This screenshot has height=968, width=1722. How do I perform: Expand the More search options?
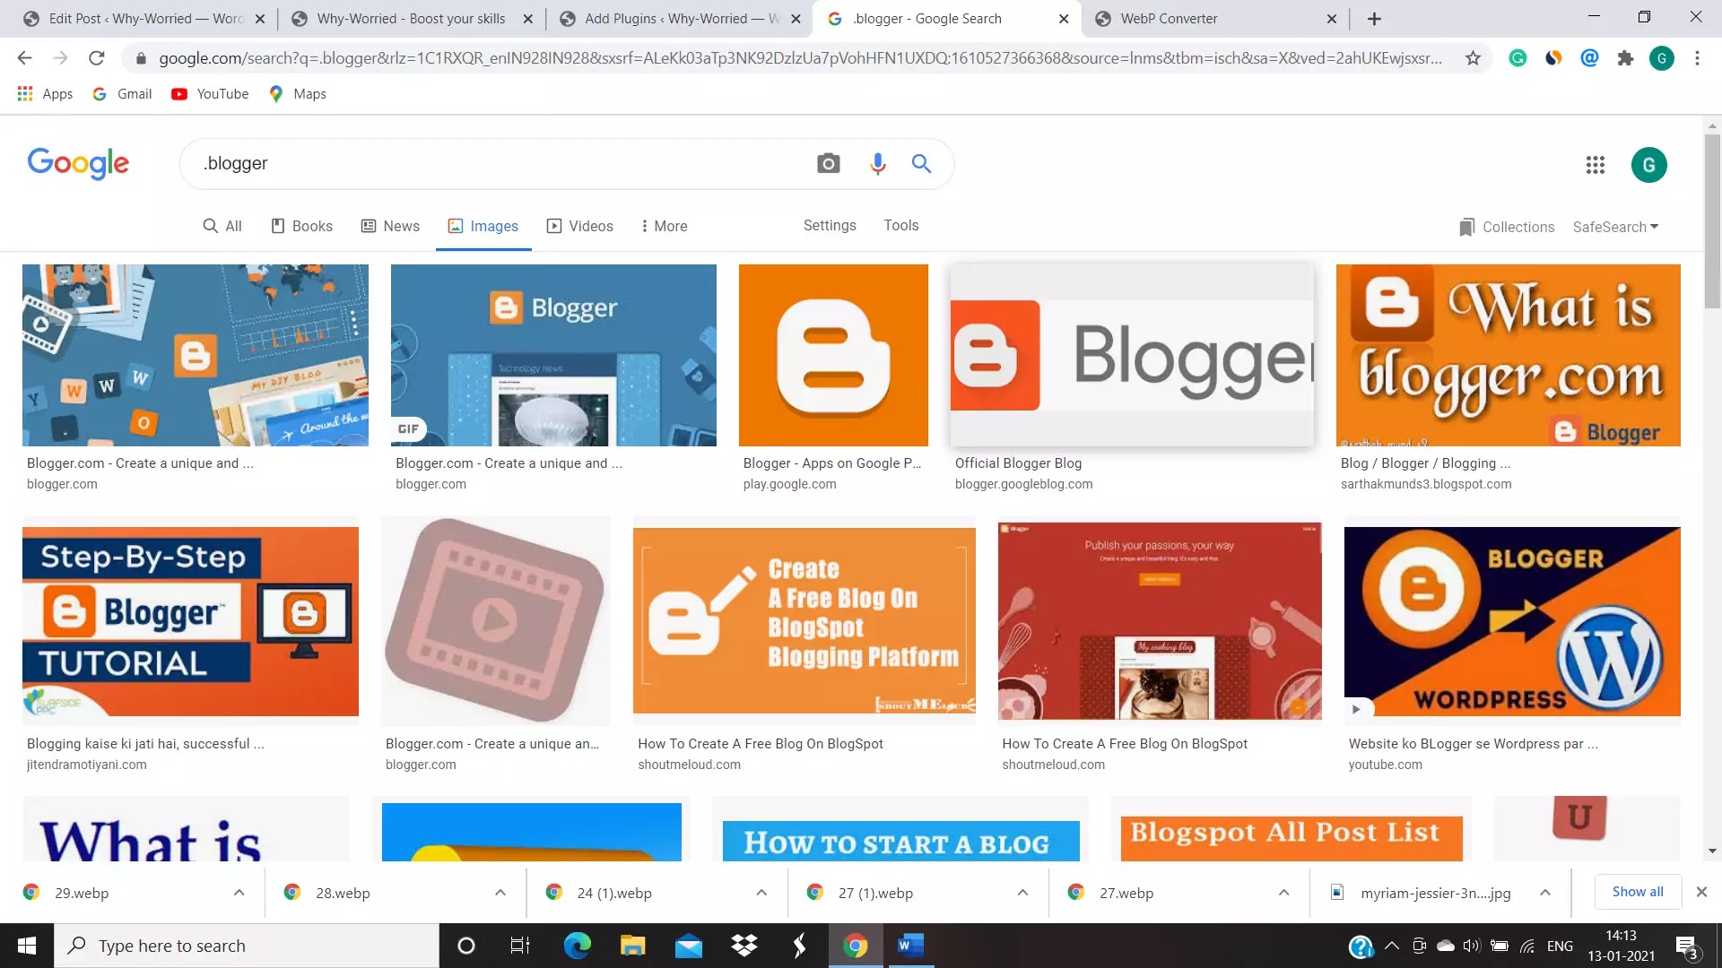(665, 226)
